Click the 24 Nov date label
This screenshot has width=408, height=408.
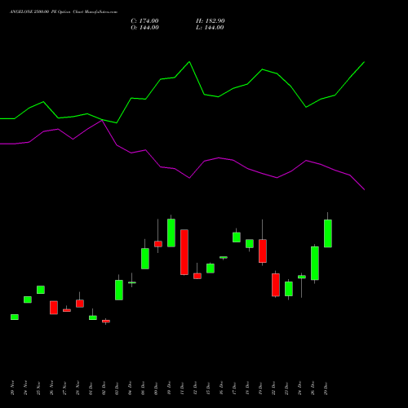click(x=25, y=388)
